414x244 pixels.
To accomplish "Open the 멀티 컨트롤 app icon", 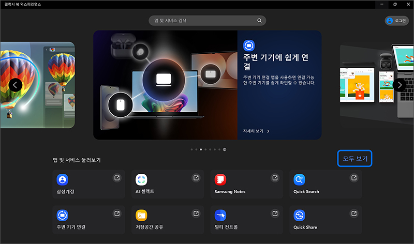I will (x=220, y=215).
